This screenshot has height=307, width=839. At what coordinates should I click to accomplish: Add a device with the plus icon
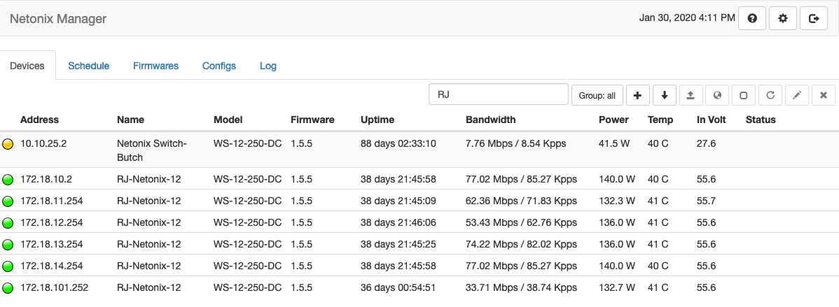point(637,95)
